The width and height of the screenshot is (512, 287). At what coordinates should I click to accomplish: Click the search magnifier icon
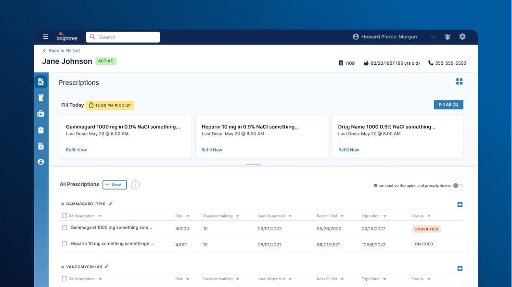(x=92, y=37)
